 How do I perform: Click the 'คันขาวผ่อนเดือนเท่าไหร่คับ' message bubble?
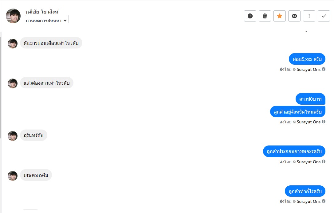pos(51,43)
